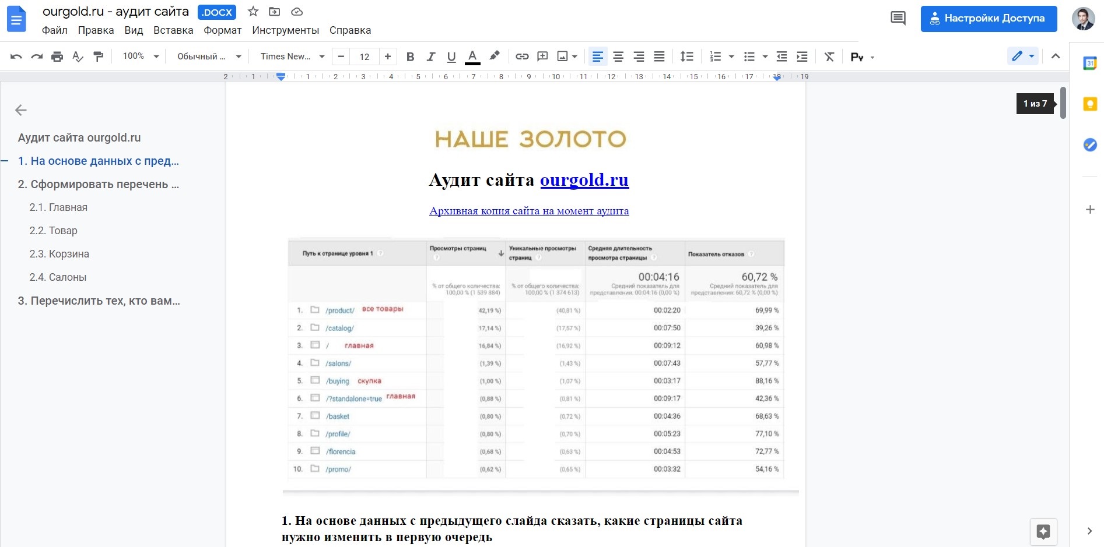Open Google Keep in the side panel

point(1089,104)
